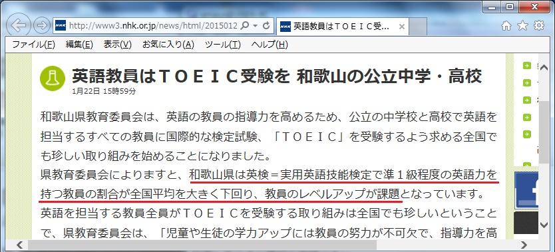Click vertical scrollbar down arrow
The image size is (555, 252).
tap(544, 224)
